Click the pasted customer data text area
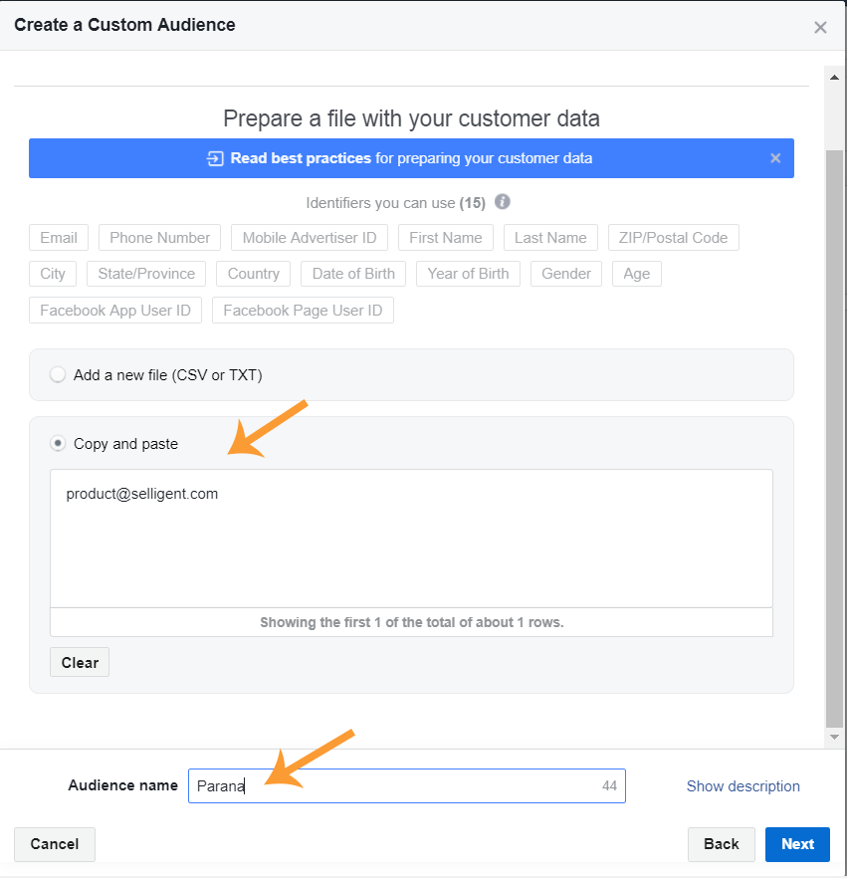 (x=411, y=538)
